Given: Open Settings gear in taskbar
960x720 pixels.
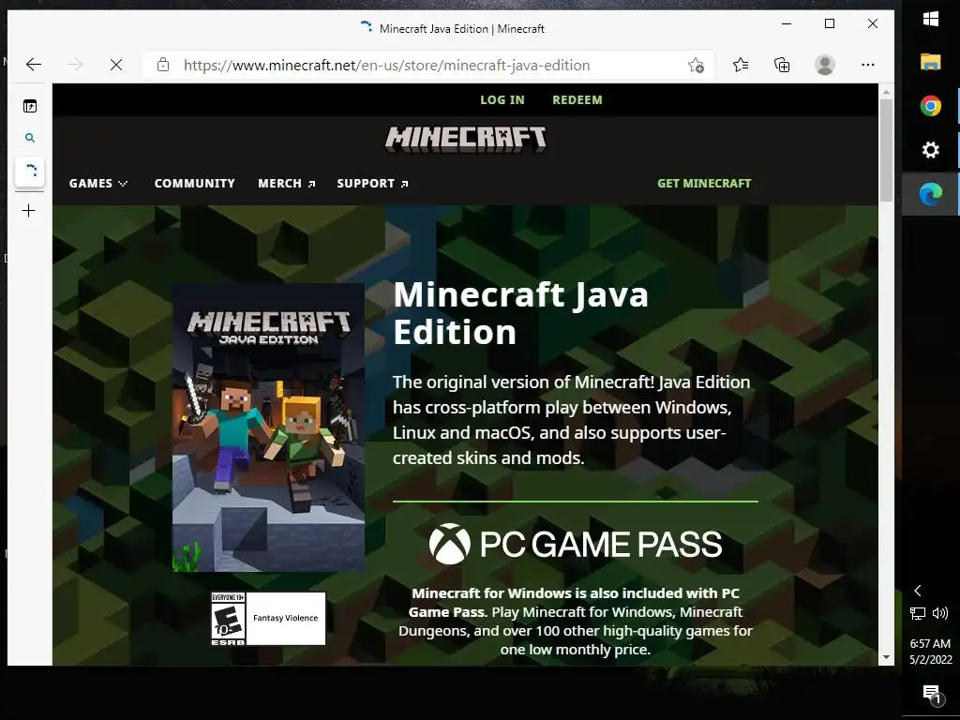Looking at the screenshot, I should [930, 150].
